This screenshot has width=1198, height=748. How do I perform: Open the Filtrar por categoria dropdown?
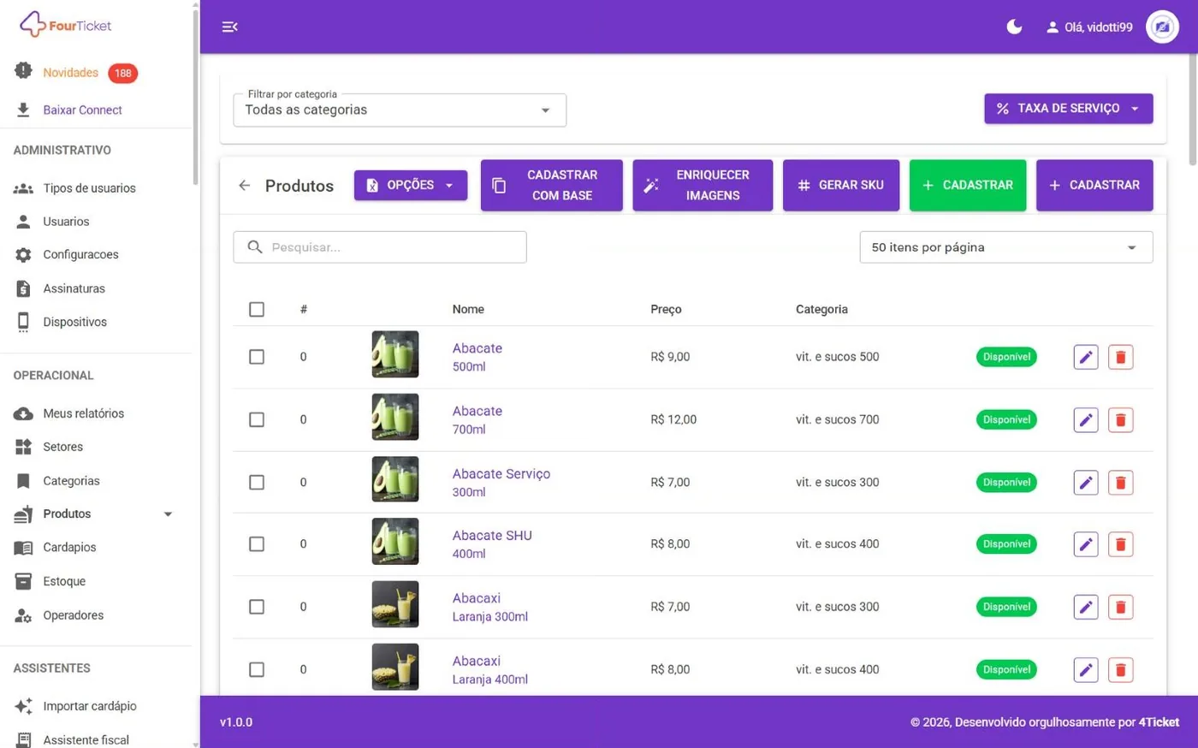coord(400,110)
